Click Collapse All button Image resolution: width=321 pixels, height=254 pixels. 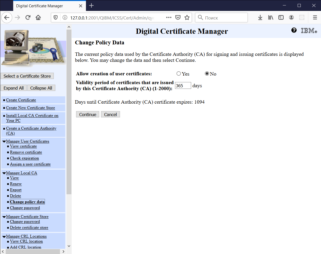(41, 88)
